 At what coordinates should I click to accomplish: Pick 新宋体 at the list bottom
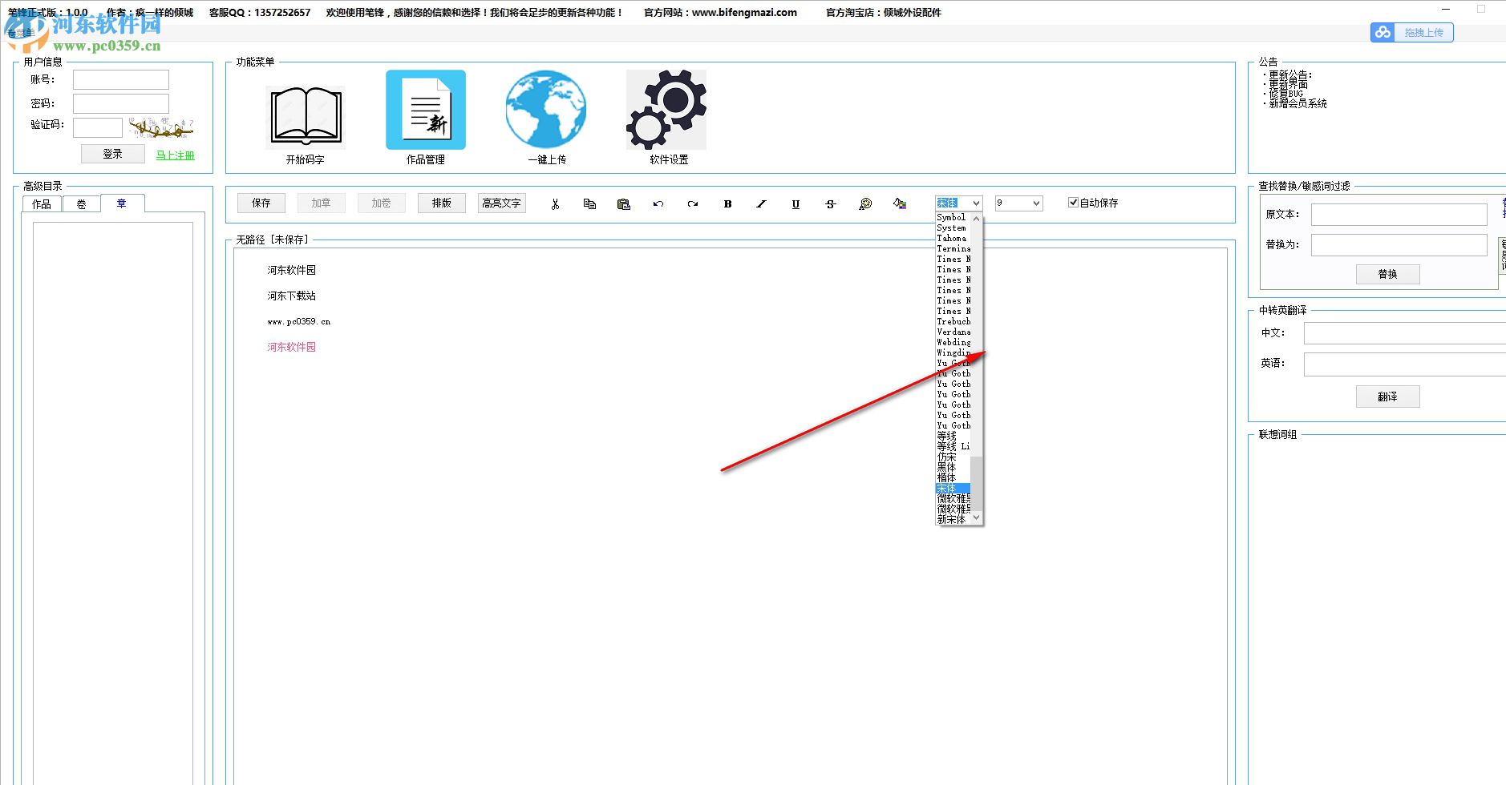point(953,519)
